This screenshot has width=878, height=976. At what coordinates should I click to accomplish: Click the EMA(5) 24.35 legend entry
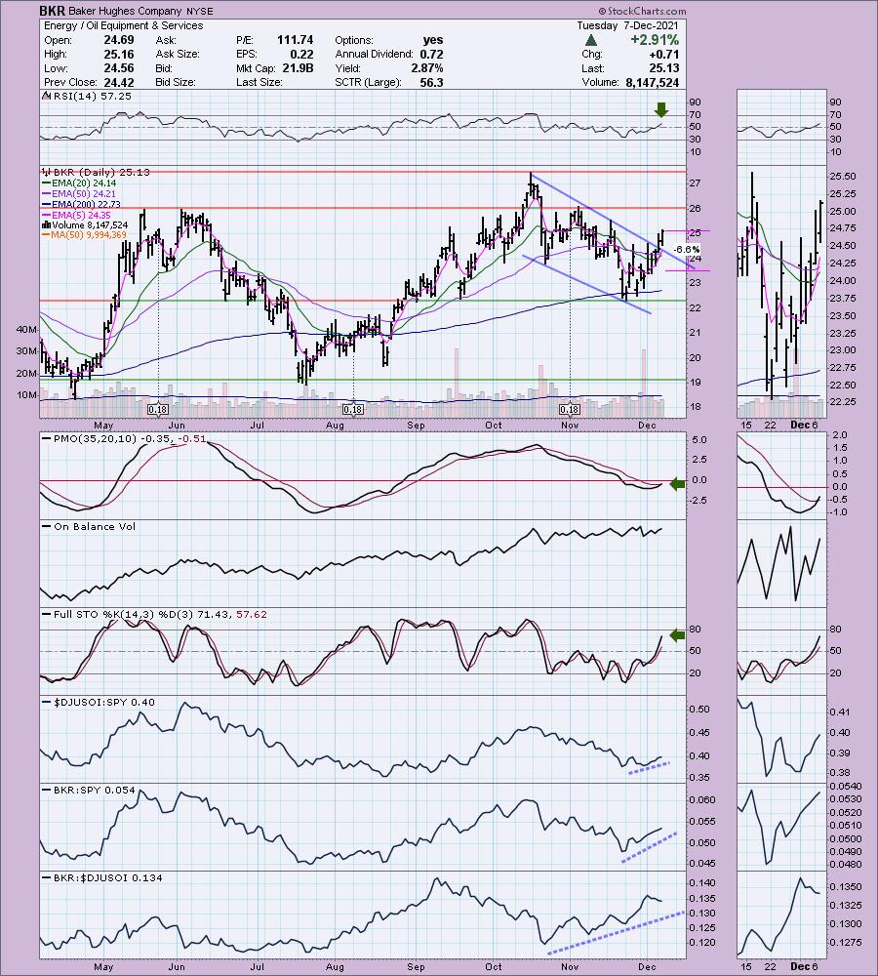82,215
